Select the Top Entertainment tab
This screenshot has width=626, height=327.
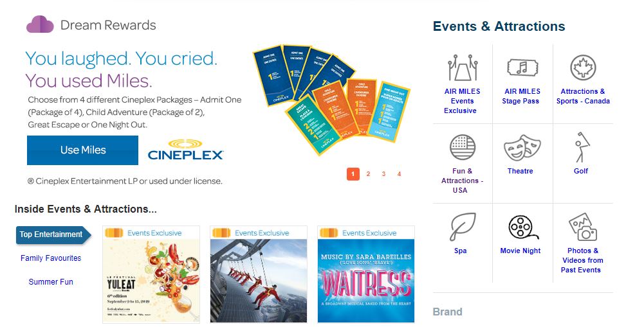(51, 234)
